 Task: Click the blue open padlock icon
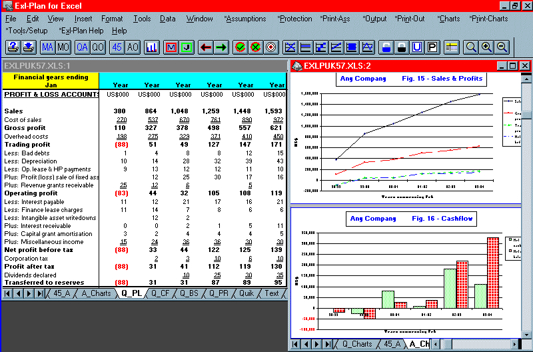(x=386, y=47)
